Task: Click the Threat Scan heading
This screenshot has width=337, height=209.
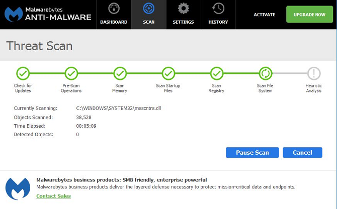Action: pyautogui.click(x=40, y=46)
